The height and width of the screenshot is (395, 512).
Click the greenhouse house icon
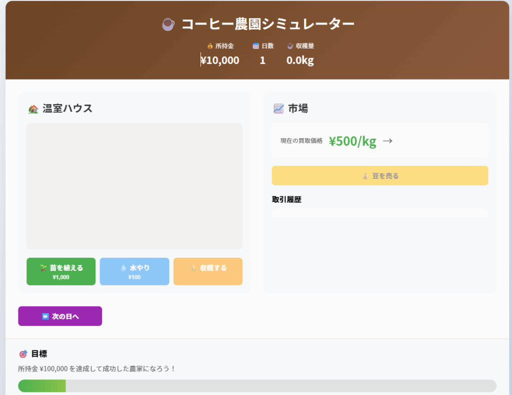33,109
